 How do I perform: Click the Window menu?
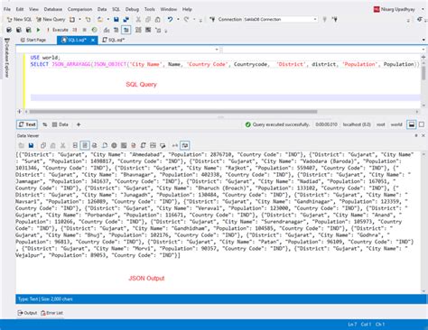coord(169,9)
